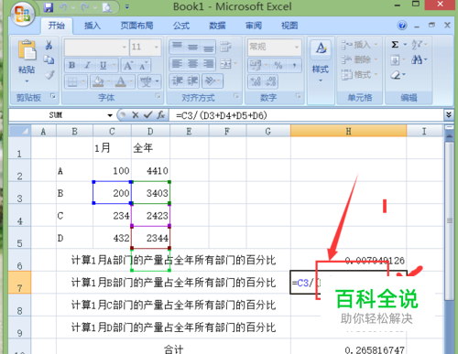The width and height of the screenshot is (458, 354).
Task: Align text to middle vertically
Action: (192, 47)
